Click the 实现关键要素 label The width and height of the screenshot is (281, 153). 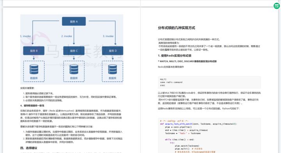click(27, 88)
